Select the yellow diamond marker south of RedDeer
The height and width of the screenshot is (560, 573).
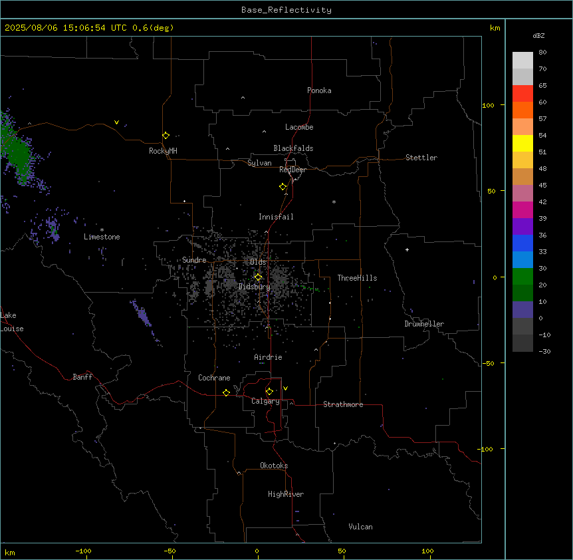[283, 187]
